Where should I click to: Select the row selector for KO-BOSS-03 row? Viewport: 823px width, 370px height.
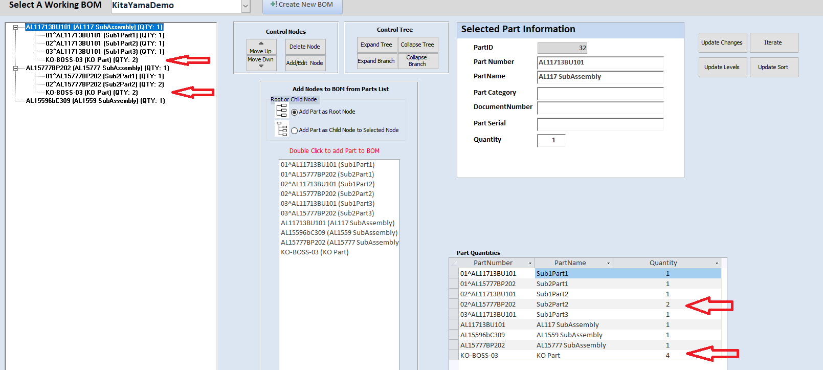coord(454,356)
